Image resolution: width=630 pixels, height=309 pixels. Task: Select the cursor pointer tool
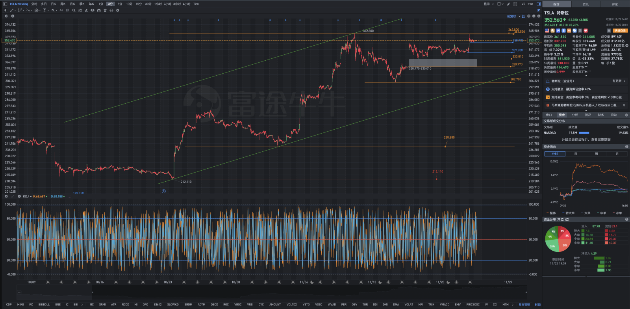coord(6,10)
